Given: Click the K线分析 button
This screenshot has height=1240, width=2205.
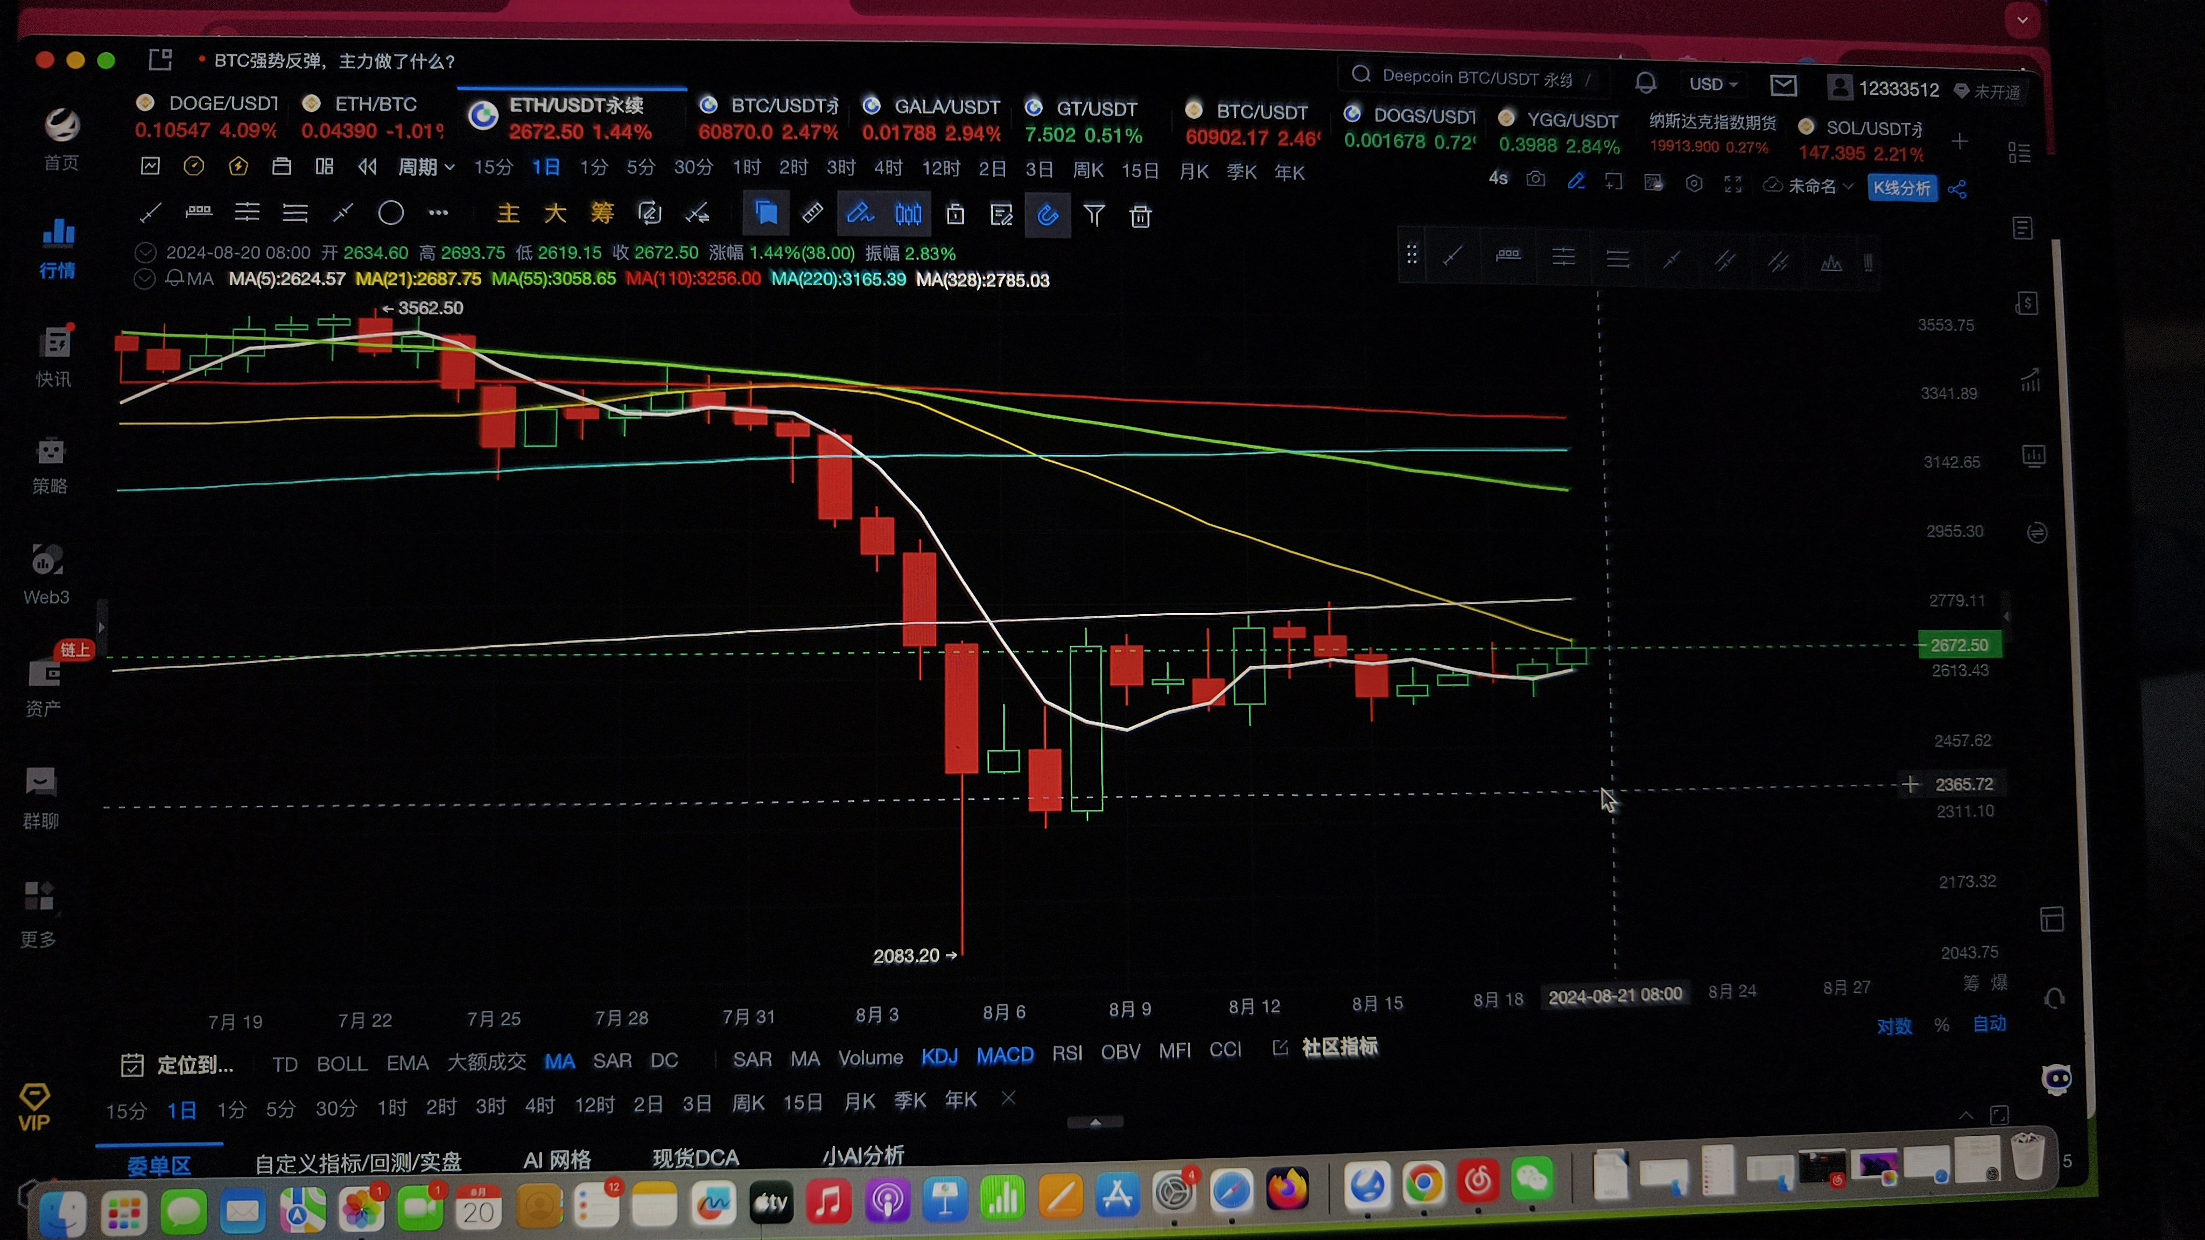Looking at the screenshot, I should (x=1901, y=188).
